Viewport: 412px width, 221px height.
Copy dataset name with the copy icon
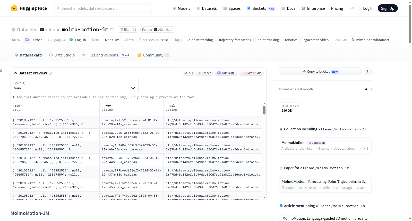point(112,30)
